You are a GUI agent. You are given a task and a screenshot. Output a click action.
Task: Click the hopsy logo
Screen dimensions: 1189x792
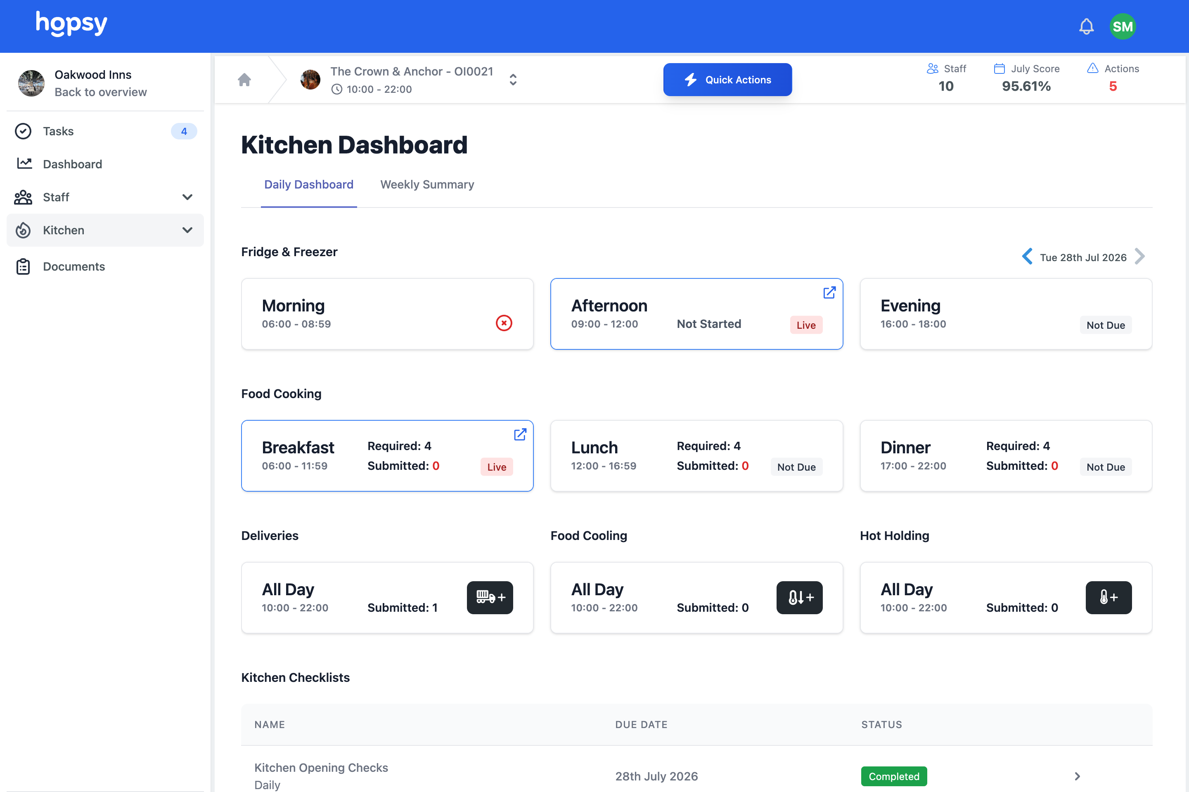71,24
